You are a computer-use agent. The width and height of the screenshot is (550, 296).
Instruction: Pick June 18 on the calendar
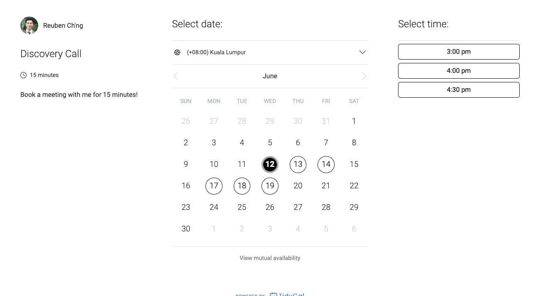pyautogui.click(x=242, y=186)
